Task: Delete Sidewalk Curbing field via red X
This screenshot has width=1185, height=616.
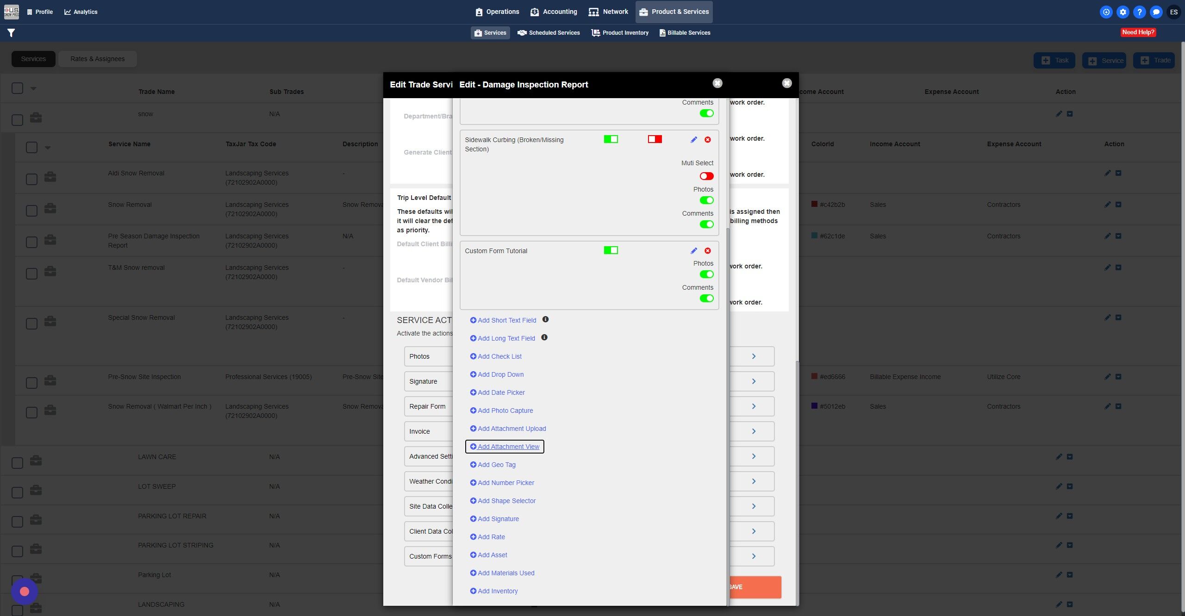Action: [x=708, y=140]
